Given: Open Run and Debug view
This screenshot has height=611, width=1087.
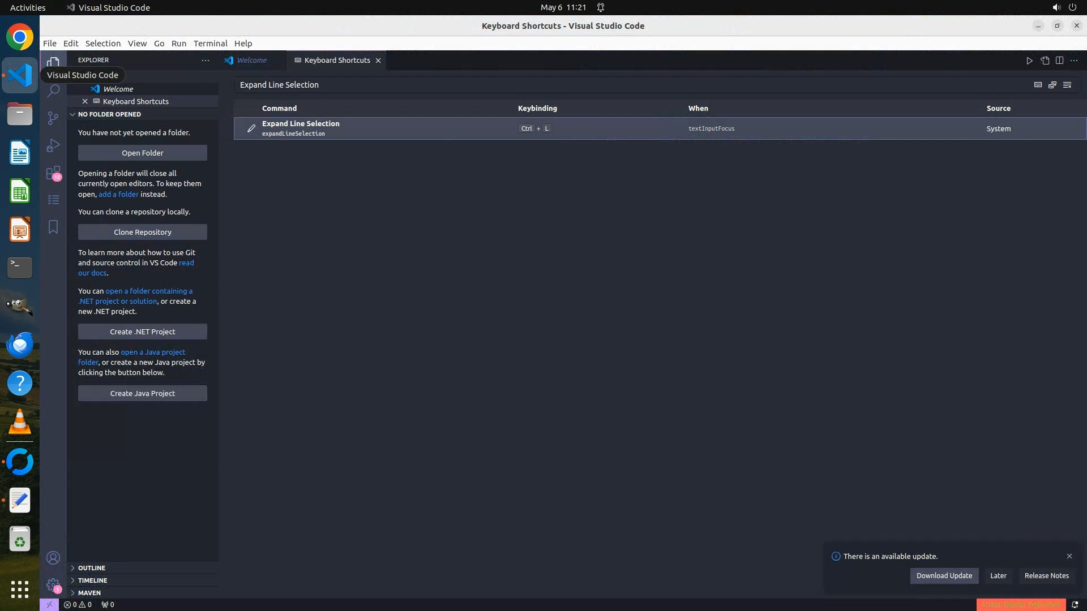Looking at the screenshot, I should 53,145.
